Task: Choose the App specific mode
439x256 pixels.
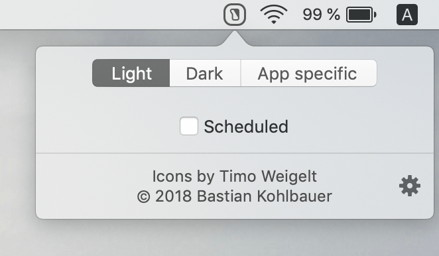Action: (x=308, y=73)
